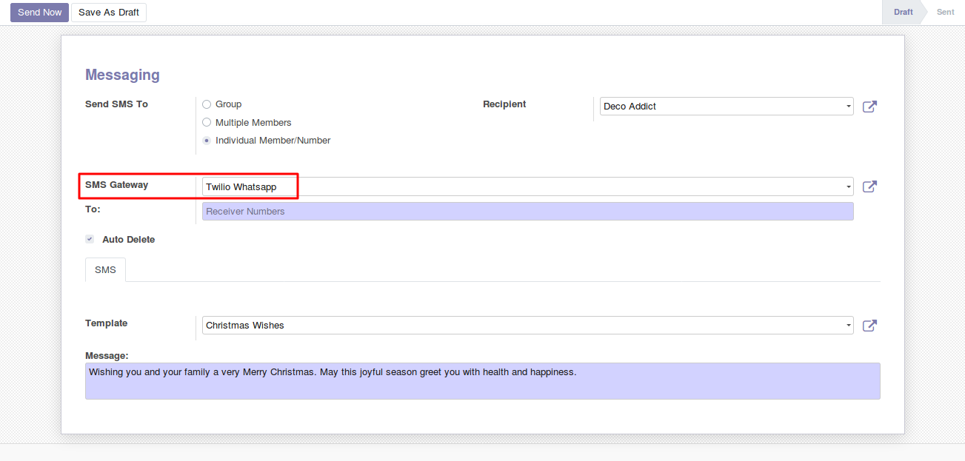Click the Save As Draft button
This screenshot has width=965, height=461.
tap(109, 13)
